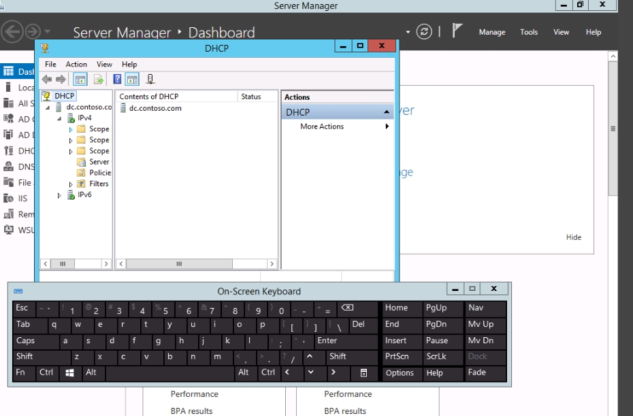633x416 pixels.
Task: Expand the IPv6 node in DHCP tree
Action: point(59,196)
